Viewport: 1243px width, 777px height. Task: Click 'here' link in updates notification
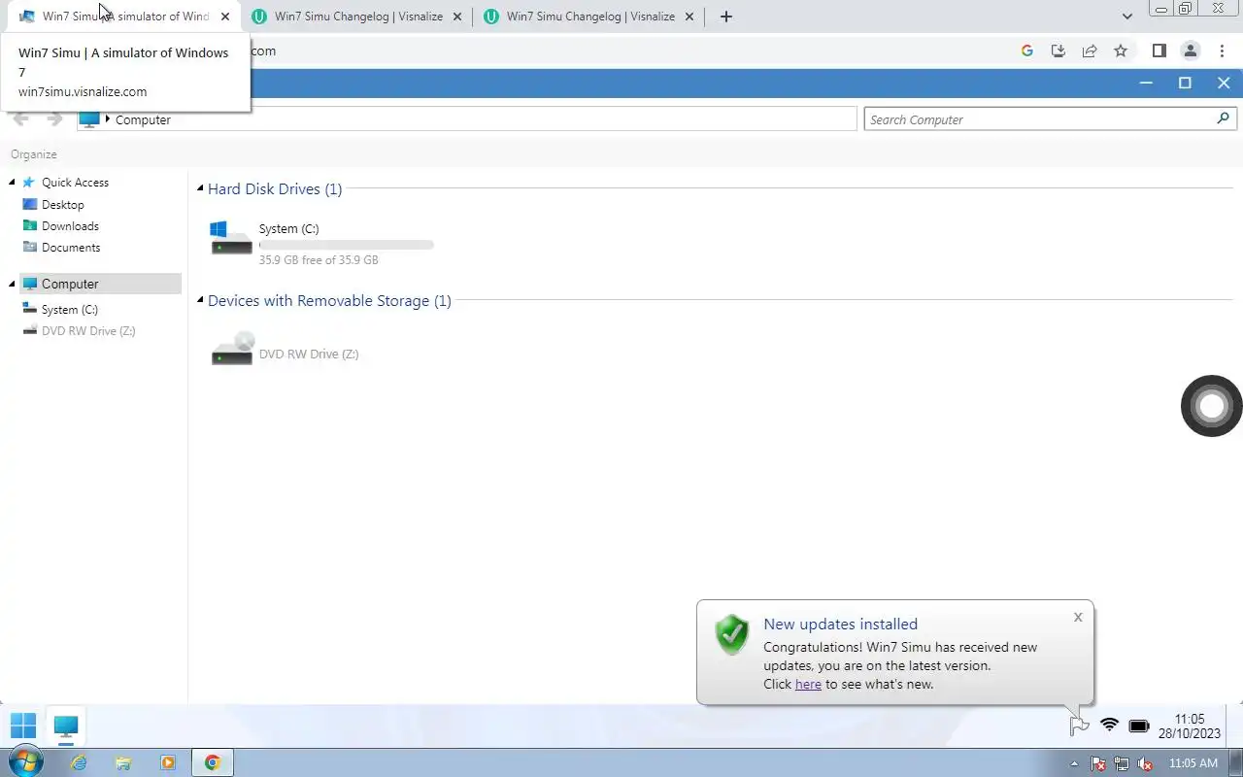(808, 684)
